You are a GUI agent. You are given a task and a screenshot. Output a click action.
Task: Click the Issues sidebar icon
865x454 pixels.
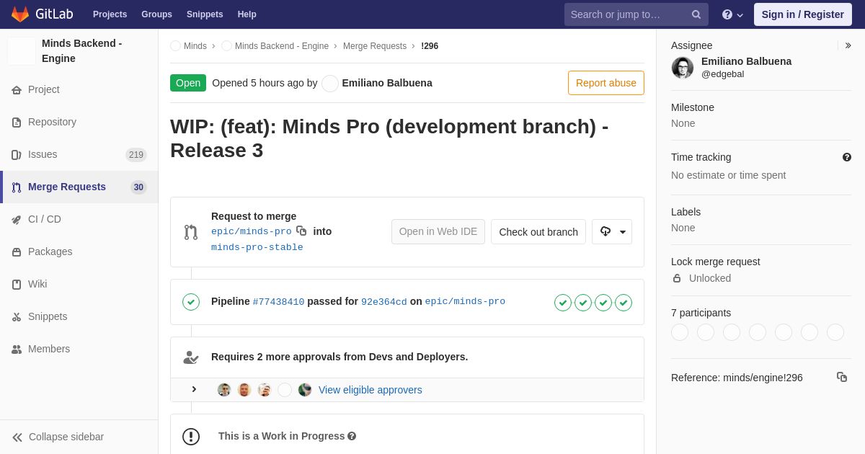click(x=17, y=155)
